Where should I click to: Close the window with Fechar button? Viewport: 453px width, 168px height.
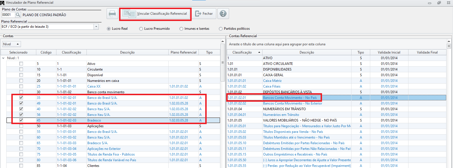click(204, 14)
